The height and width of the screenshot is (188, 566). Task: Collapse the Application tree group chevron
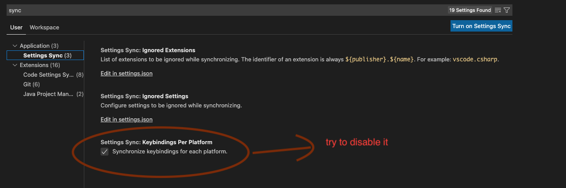[x=15, y=46]
